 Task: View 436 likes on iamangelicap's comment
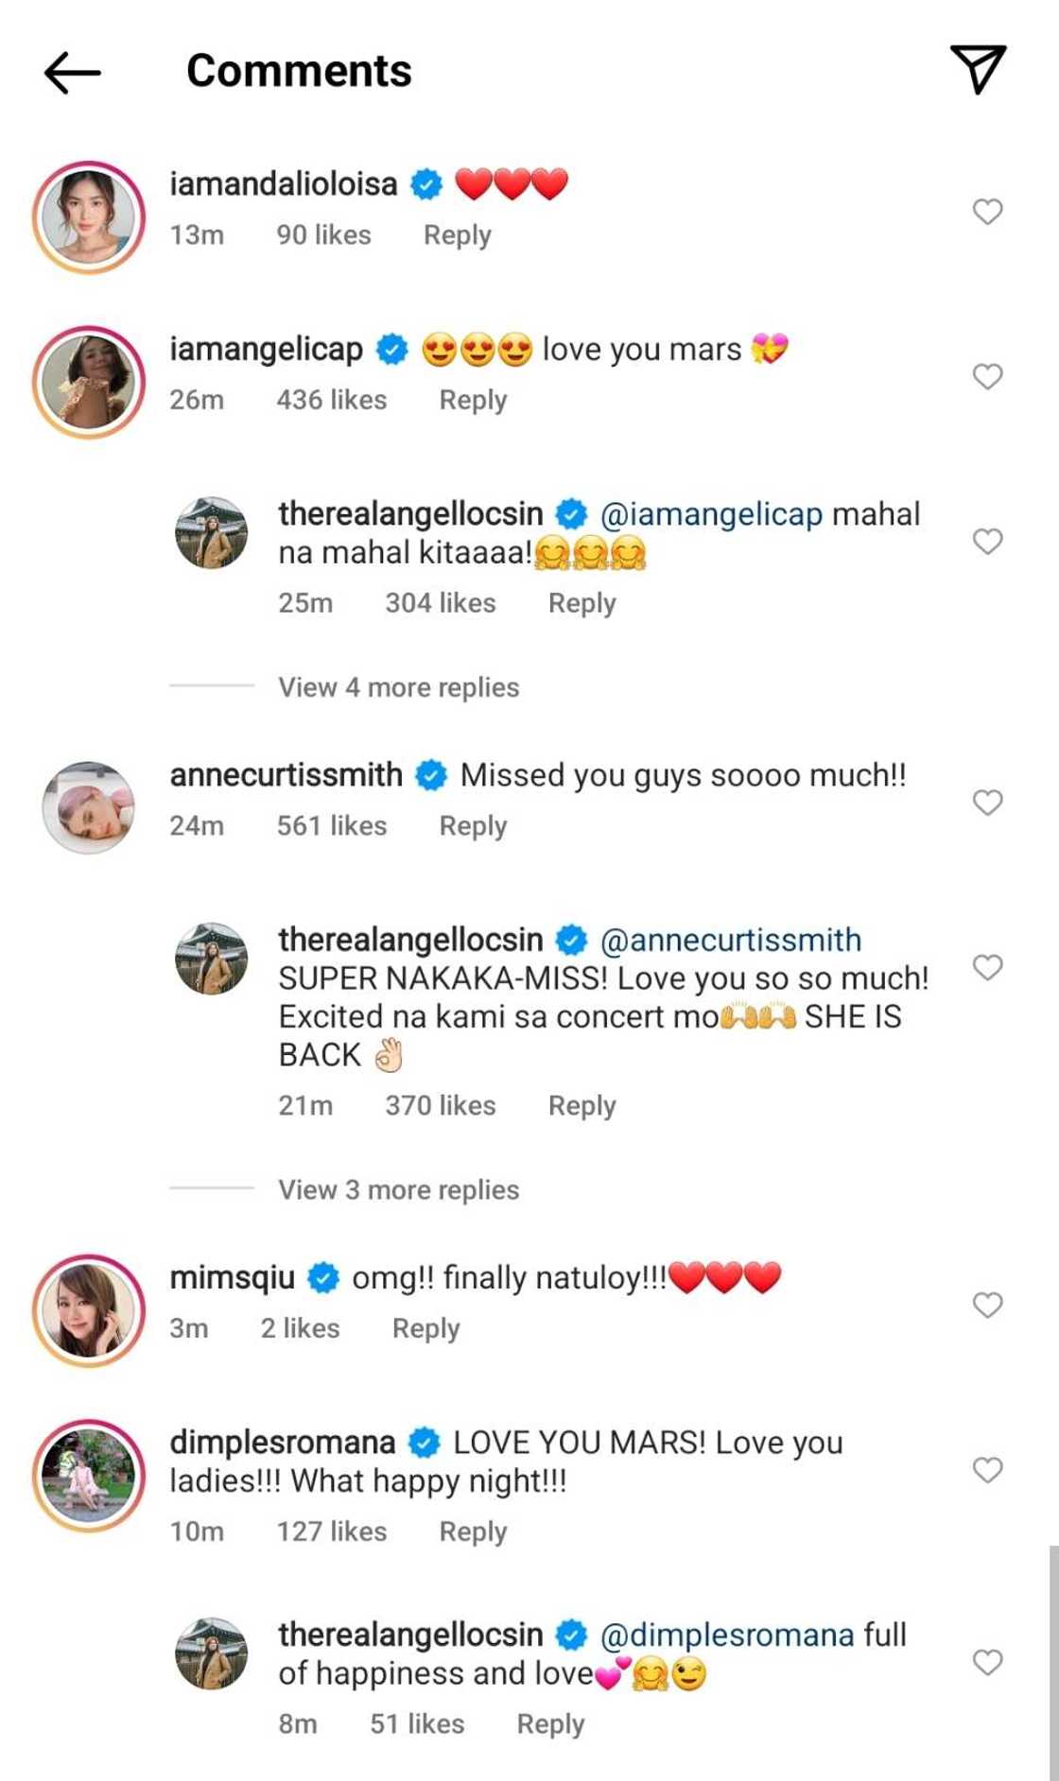[331, 400]
